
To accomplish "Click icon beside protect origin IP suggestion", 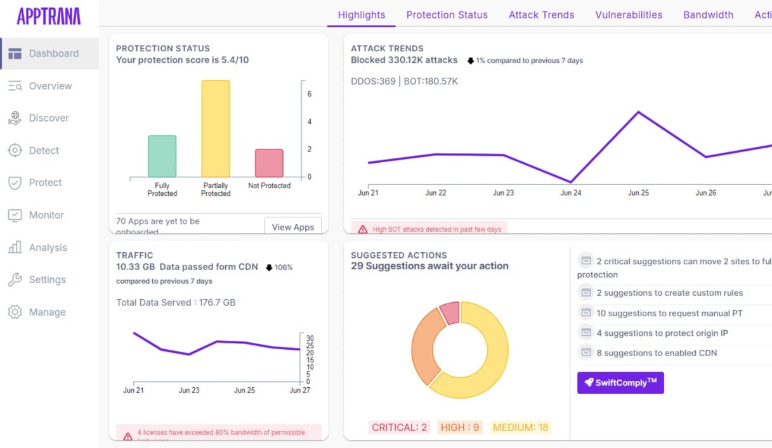I will (x=586, y=333).
